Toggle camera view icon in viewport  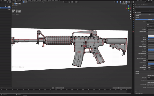130,16
